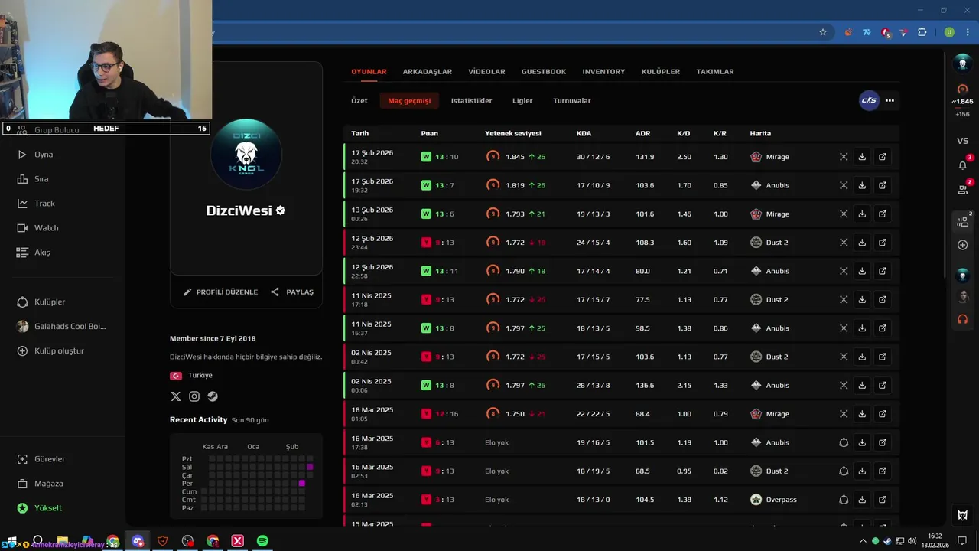The image size is (979, 551).
Task: Download demo of 02 Nis 00:42 Dust 2 match
Action: (x=862, y=357)
